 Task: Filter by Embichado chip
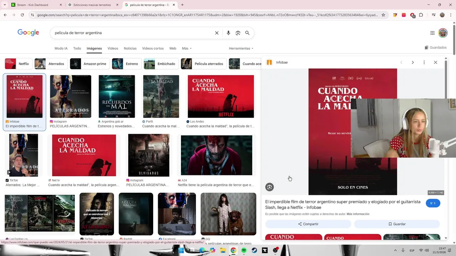(161, 64)
